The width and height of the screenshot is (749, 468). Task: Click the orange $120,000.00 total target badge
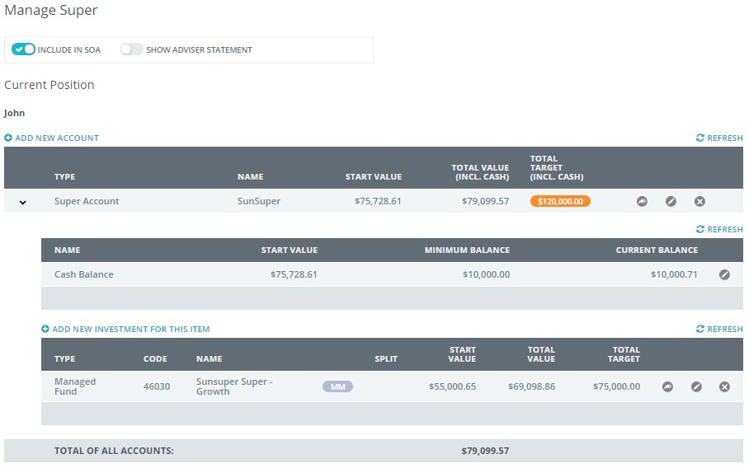[560, 201]
